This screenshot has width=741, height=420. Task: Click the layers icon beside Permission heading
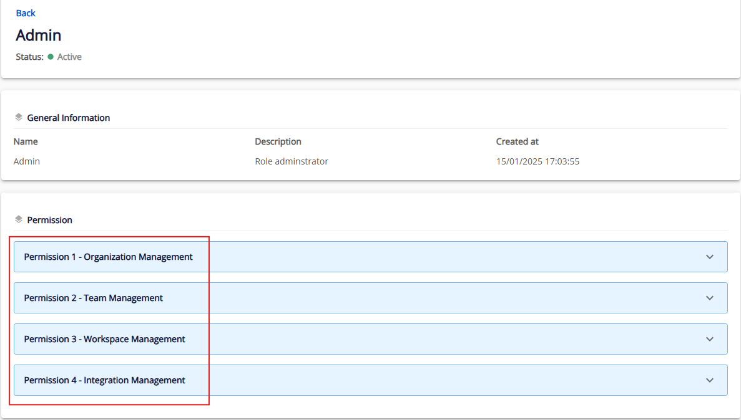tap(19, 219)
